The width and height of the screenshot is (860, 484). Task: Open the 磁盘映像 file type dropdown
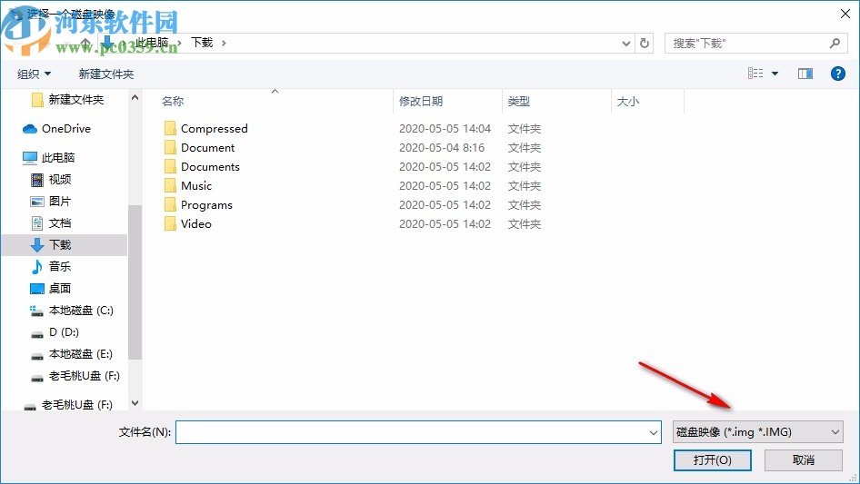click(x=758, y=432)
